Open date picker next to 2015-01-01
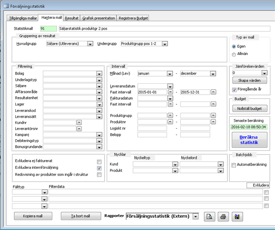This screenshot has height=230, width=275. tap(170, 92)
